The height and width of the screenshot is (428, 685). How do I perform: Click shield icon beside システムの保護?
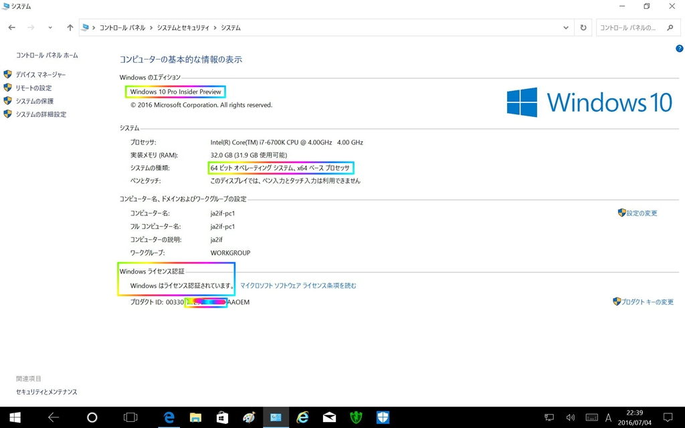[7, 100]
